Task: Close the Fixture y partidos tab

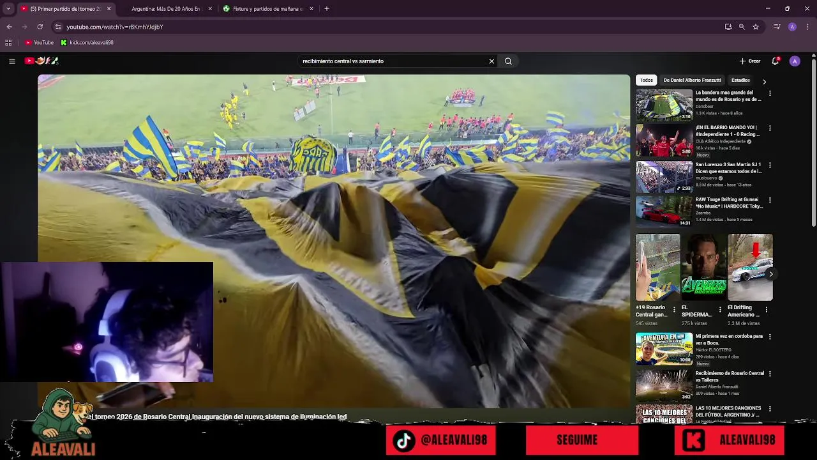Action: pyautogui.click(x=311, y=9)
